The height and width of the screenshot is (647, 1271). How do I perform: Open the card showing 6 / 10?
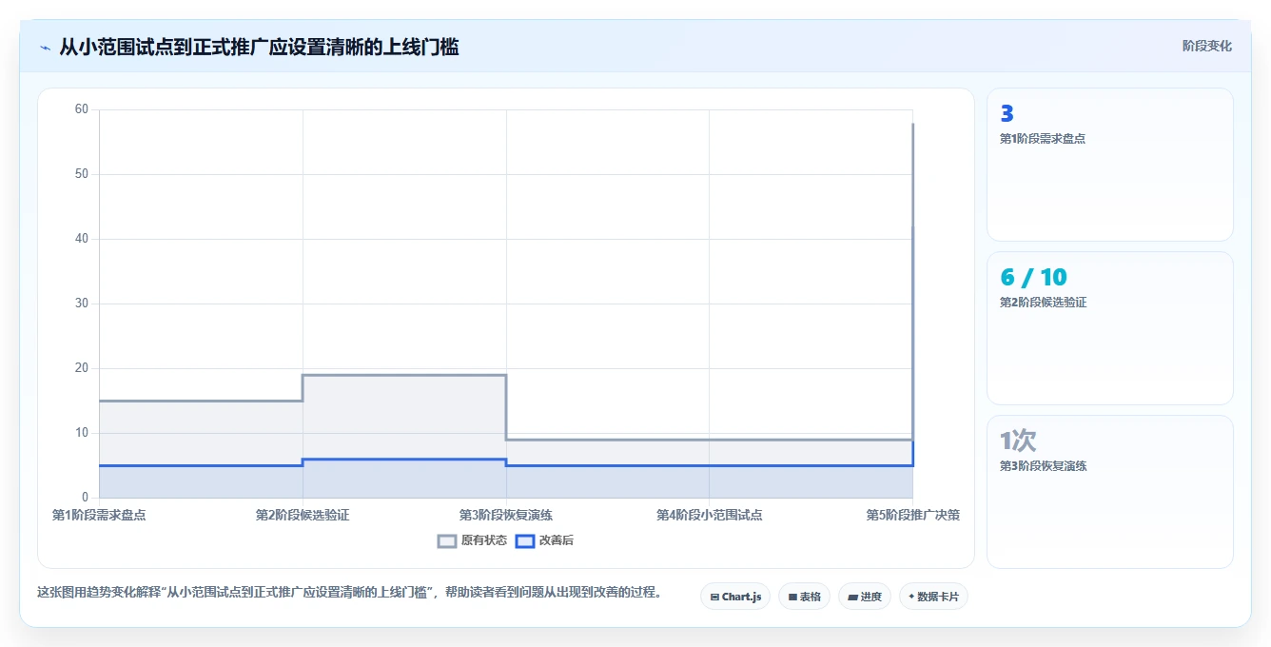(1110, 328)
